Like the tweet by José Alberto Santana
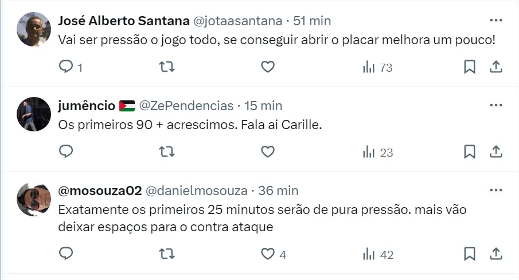519x280 pixels. (x=267, y=67)
